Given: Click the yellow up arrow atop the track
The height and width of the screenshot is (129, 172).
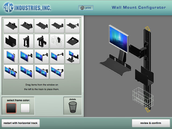Looking at the screenshot, I should coord(148,29).
